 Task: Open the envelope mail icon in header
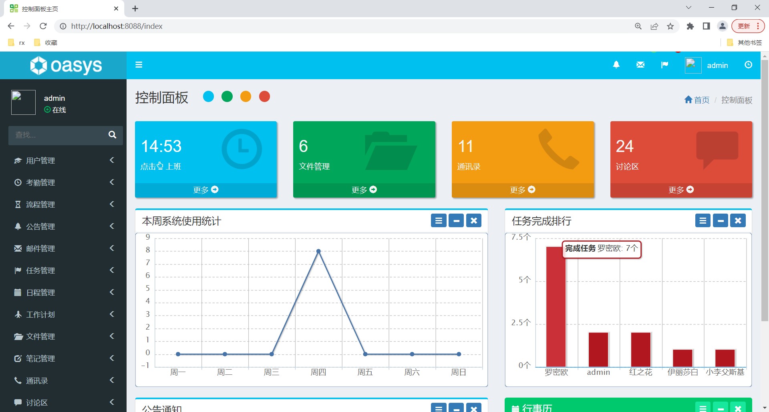[640, 65]
